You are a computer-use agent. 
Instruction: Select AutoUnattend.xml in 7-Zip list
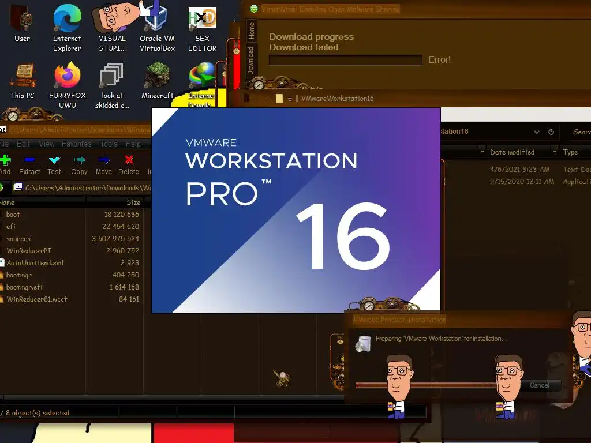[35, 262]
